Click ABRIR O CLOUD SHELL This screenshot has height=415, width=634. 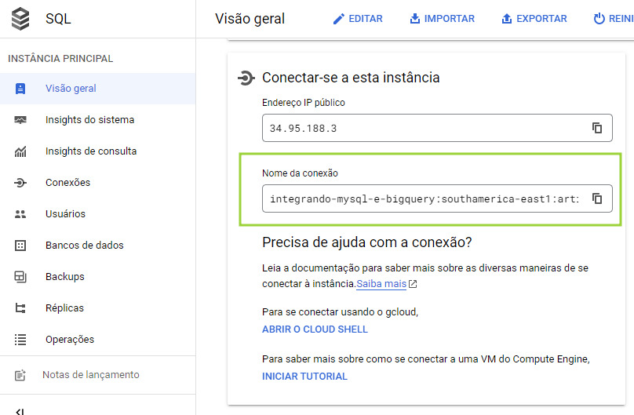coord(315,329)
